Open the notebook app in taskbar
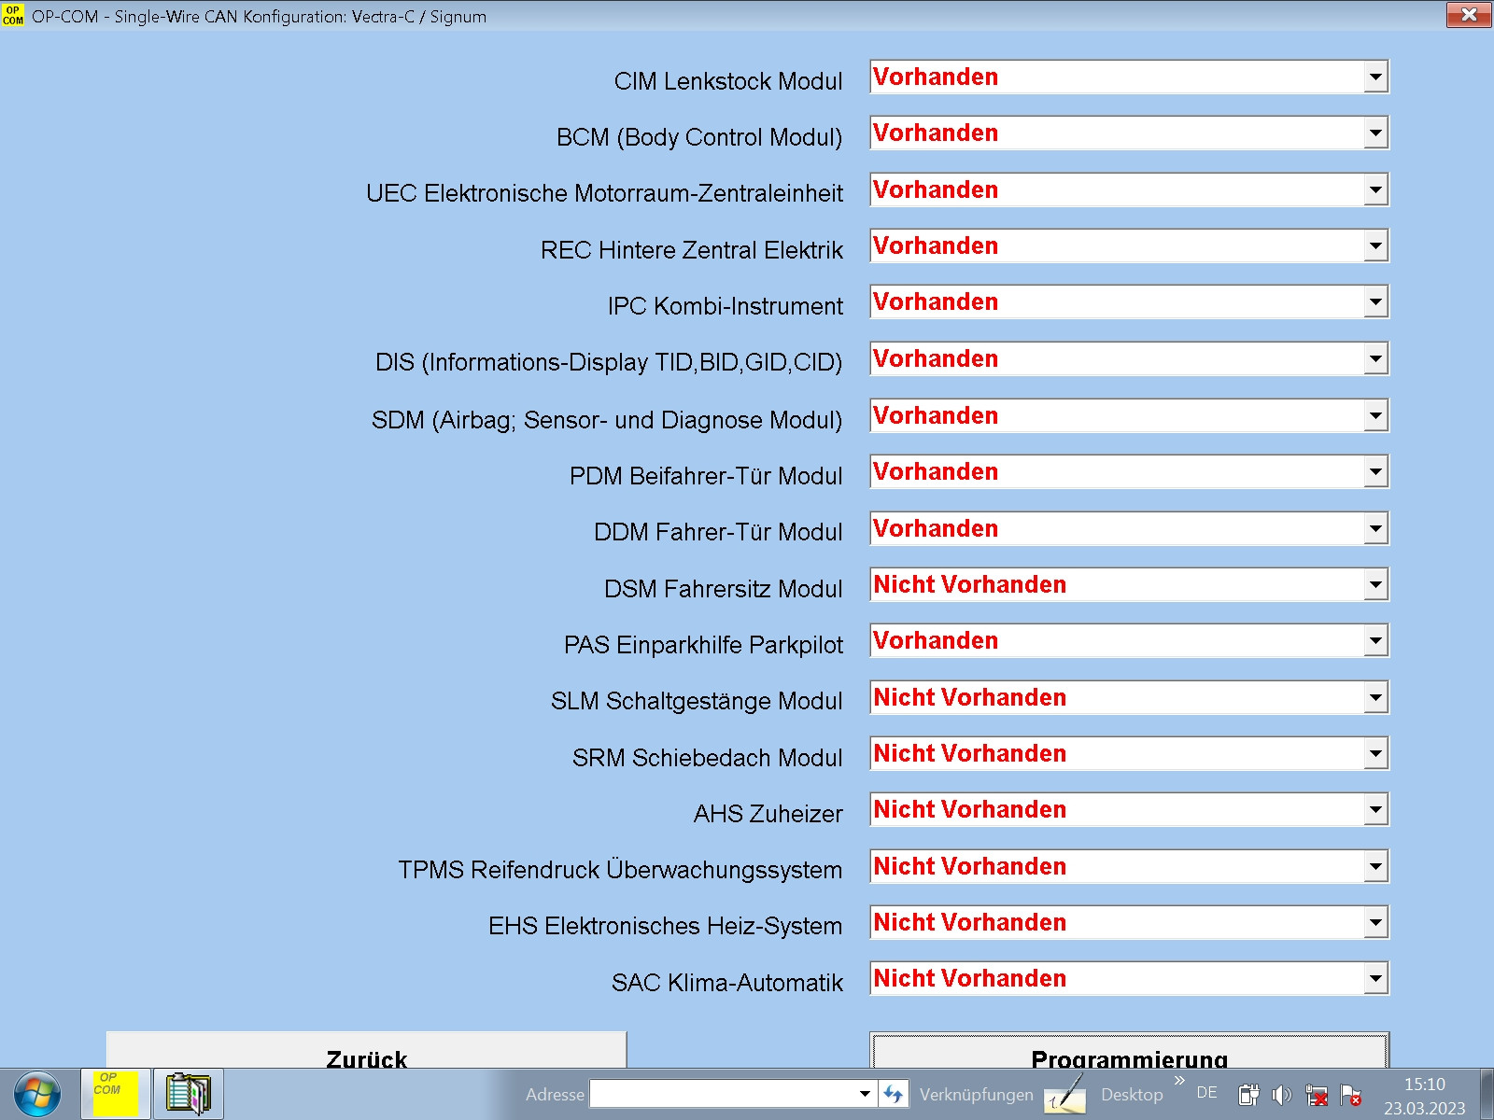Screen dimensions: 1494x1120 point(188,1094)
